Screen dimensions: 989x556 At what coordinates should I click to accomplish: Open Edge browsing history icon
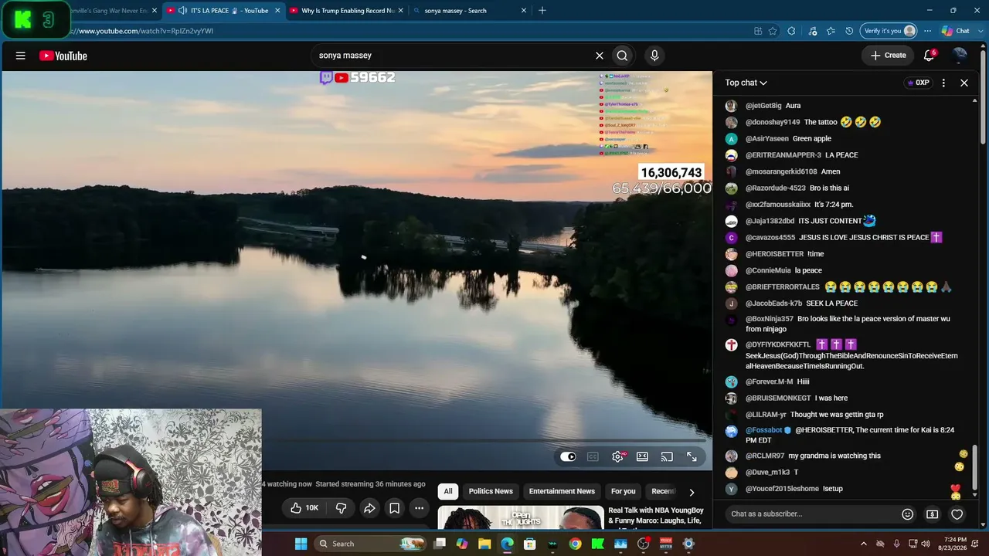(x=849, y=31)
